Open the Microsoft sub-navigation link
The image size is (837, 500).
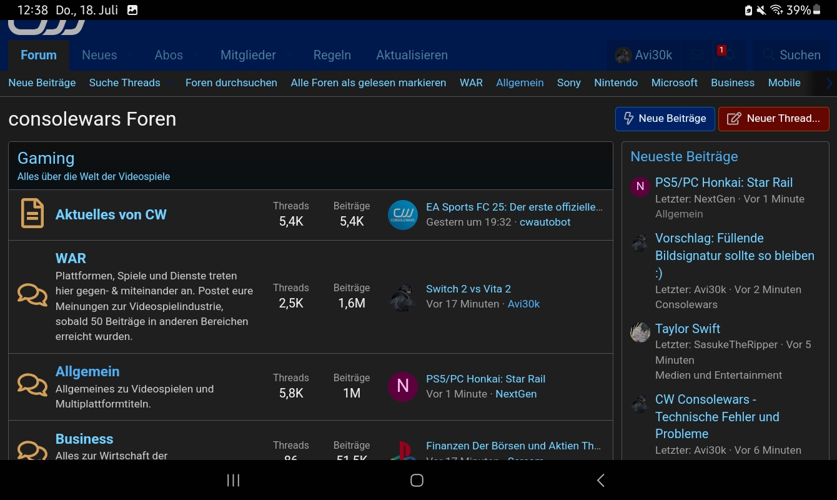click(675, 82)
